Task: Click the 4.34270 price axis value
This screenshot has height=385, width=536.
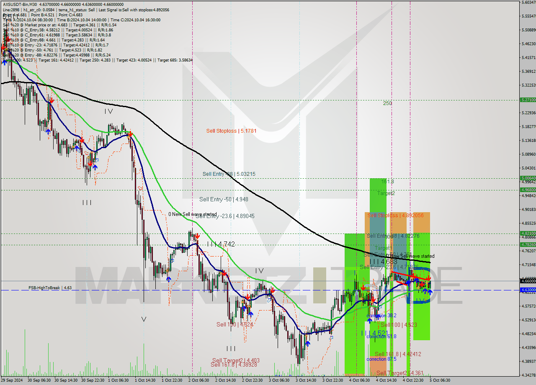Action: pyautogui.click(x=528, y=375)
